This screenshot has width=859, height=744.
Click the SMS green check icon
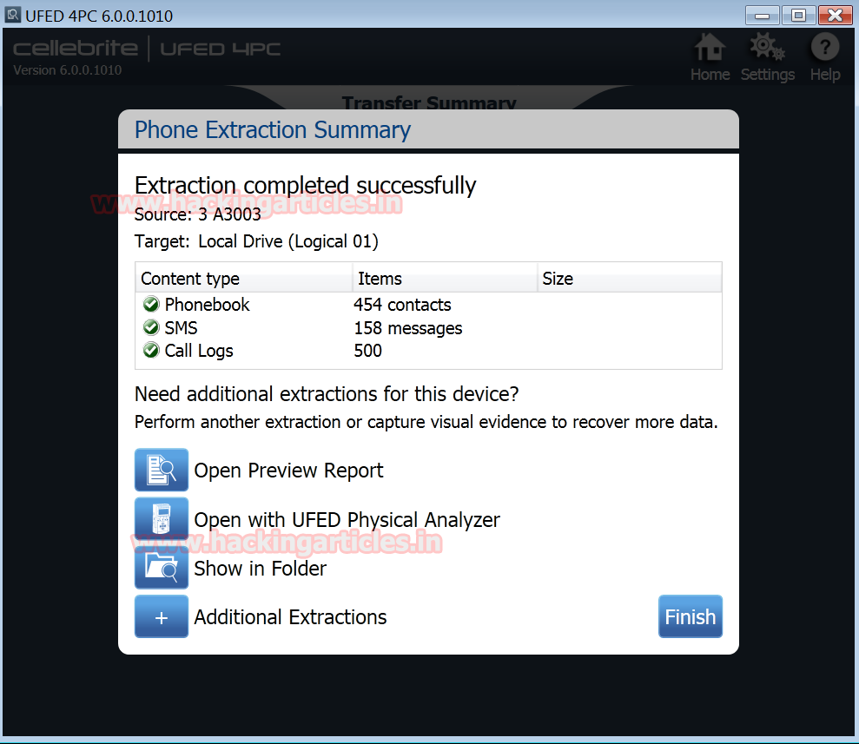150,327
